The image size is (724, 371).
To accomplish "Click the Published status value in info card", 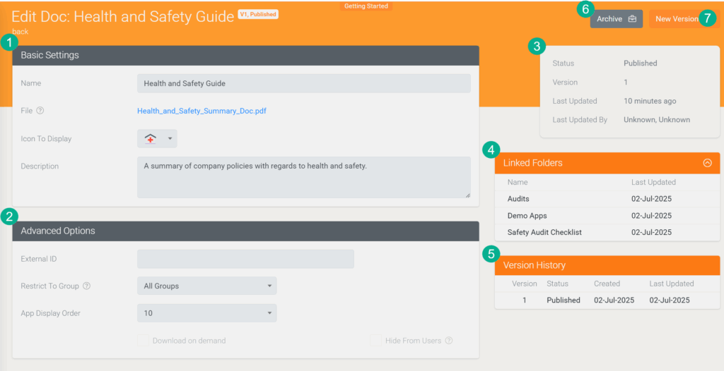I will pyautogui.click(x=640, y=63).
